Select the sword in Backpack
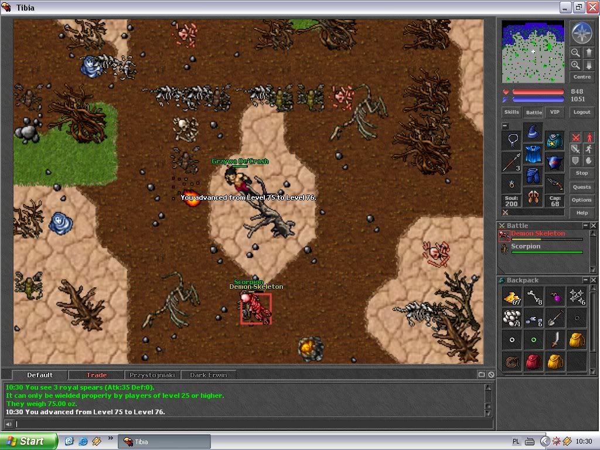Screen dimensions: 600x450 555,340
